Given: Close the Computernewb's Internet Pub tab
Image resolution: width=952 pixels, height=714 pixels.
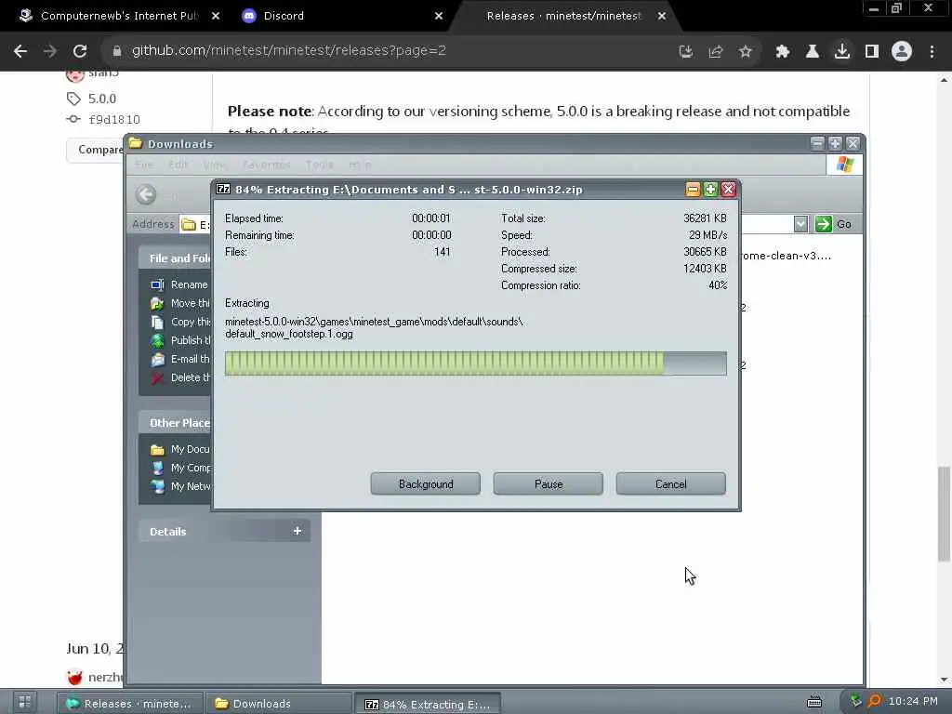Looking at the screenshot, I should tap(216, 16).
